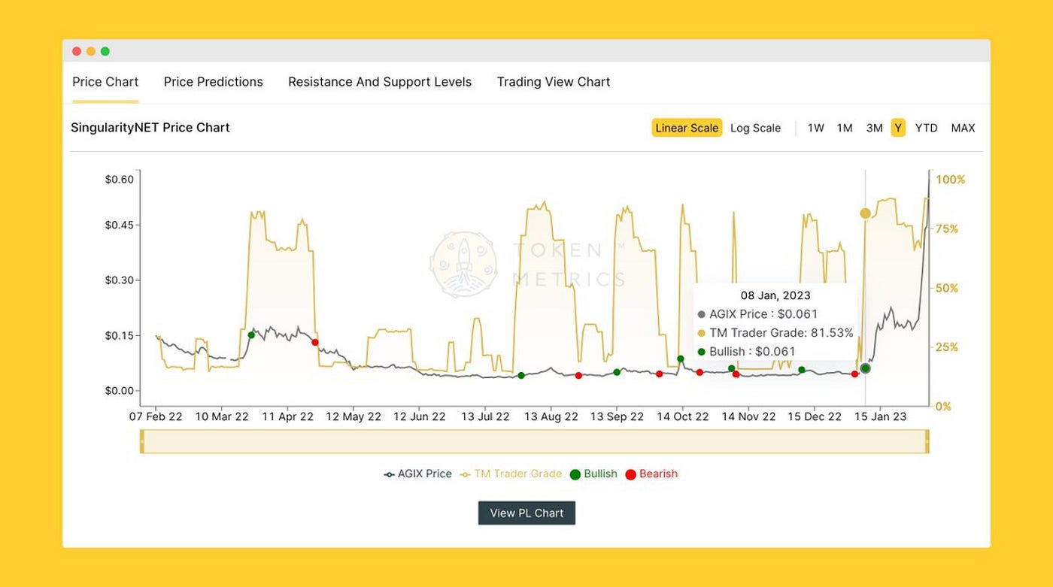Click the $0.60 price axis label
The image size is (1053, 587).
tap(119, 179)
